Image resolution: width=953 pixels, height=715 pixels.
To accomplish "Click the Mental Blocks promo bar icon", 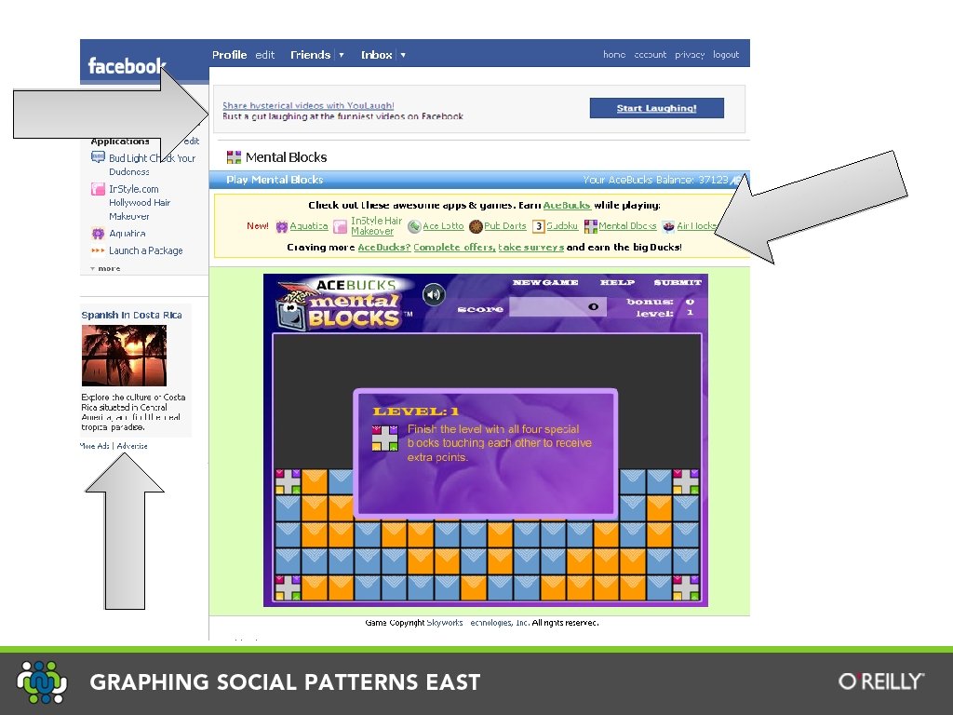I will (590, 226).
